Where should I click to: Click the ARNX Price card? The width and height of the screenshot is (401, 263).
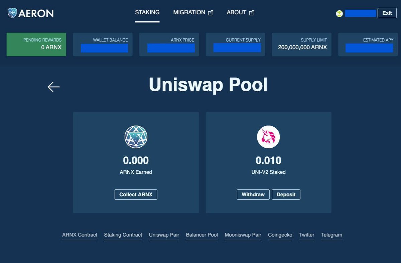(x=169, y=44)
